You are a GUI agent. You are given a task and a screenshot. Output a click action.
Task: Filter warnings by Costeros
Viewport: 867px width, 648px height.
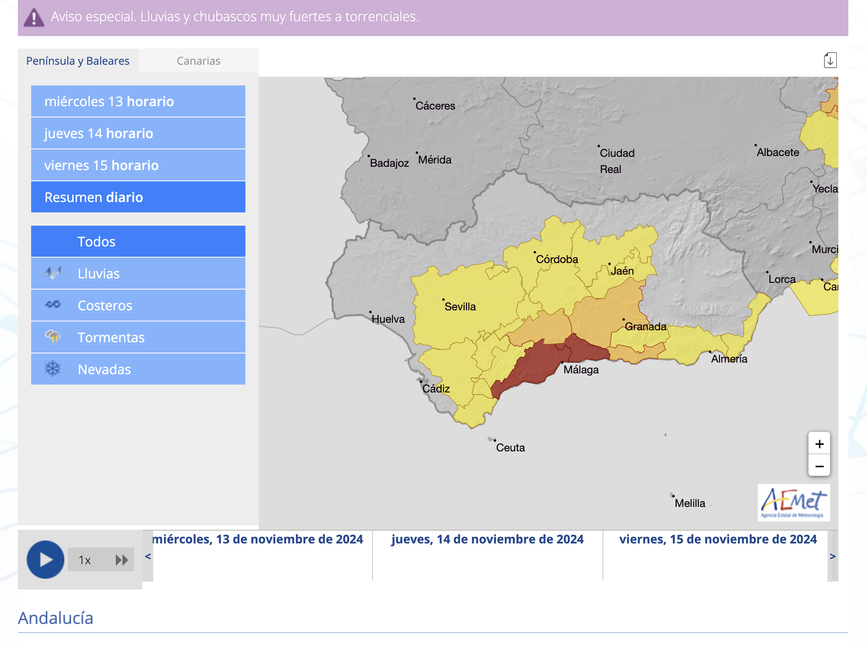tap(138, 305)
